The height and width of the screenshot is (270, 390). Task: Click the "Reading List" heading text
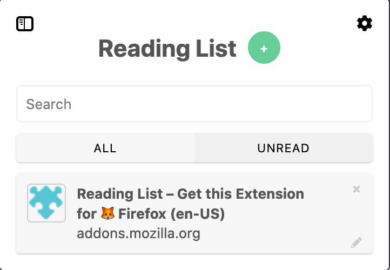(167, 49)
